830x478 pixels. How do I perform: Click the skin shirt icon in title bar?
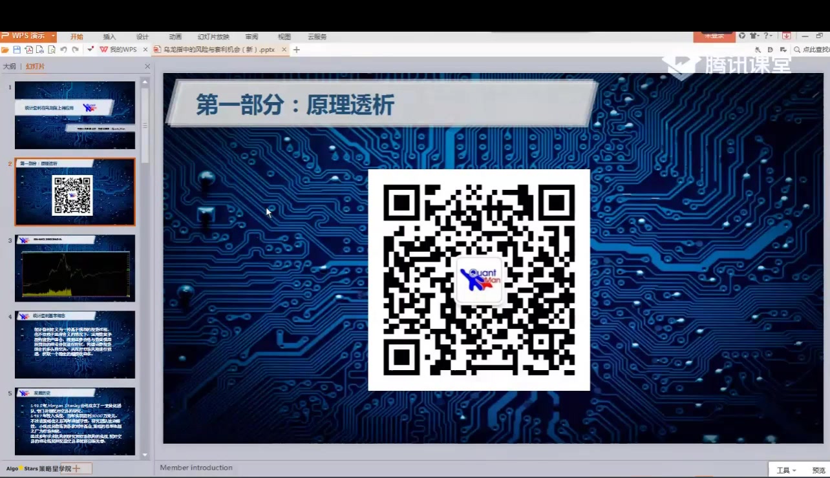point(754,36)
